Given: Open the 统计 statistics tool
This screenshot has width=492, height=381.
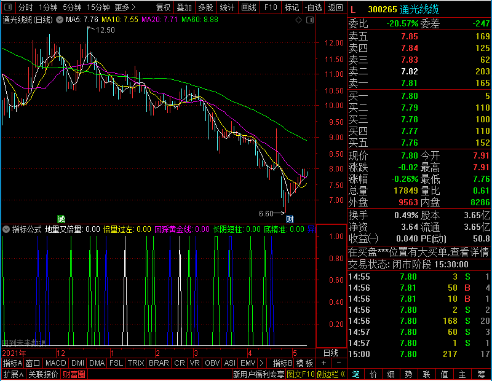Looking at the screenshot, I should [x=227, y=7].
